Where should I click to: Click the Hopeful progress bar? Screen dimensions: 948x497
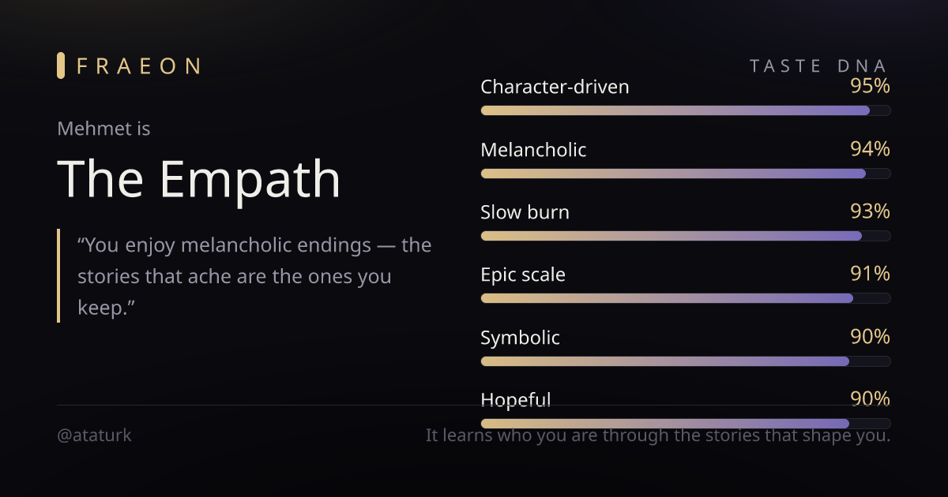tap(686, 424)
